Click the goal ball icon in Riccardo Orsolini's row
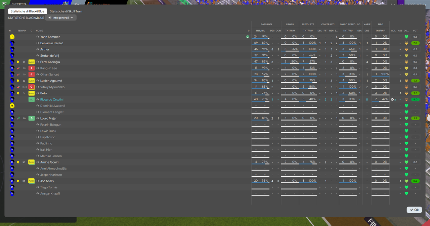 pos(392,99)
